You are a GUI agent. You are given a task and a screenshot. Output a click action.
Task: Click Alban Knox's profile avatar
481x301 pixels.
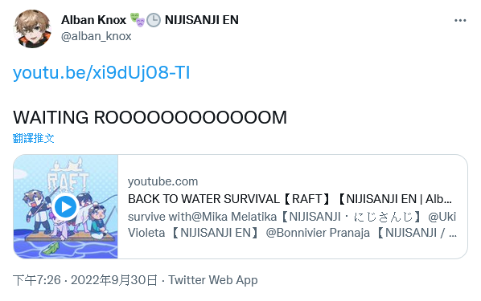[x=32, y=28]
